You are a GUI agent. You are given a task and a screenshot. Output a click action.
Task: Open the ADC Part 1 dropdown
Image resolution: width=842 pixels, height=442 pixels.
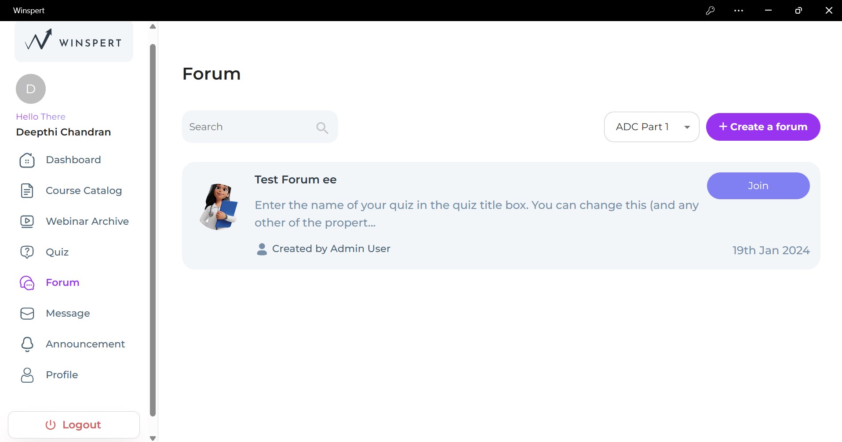click(651, 127)
